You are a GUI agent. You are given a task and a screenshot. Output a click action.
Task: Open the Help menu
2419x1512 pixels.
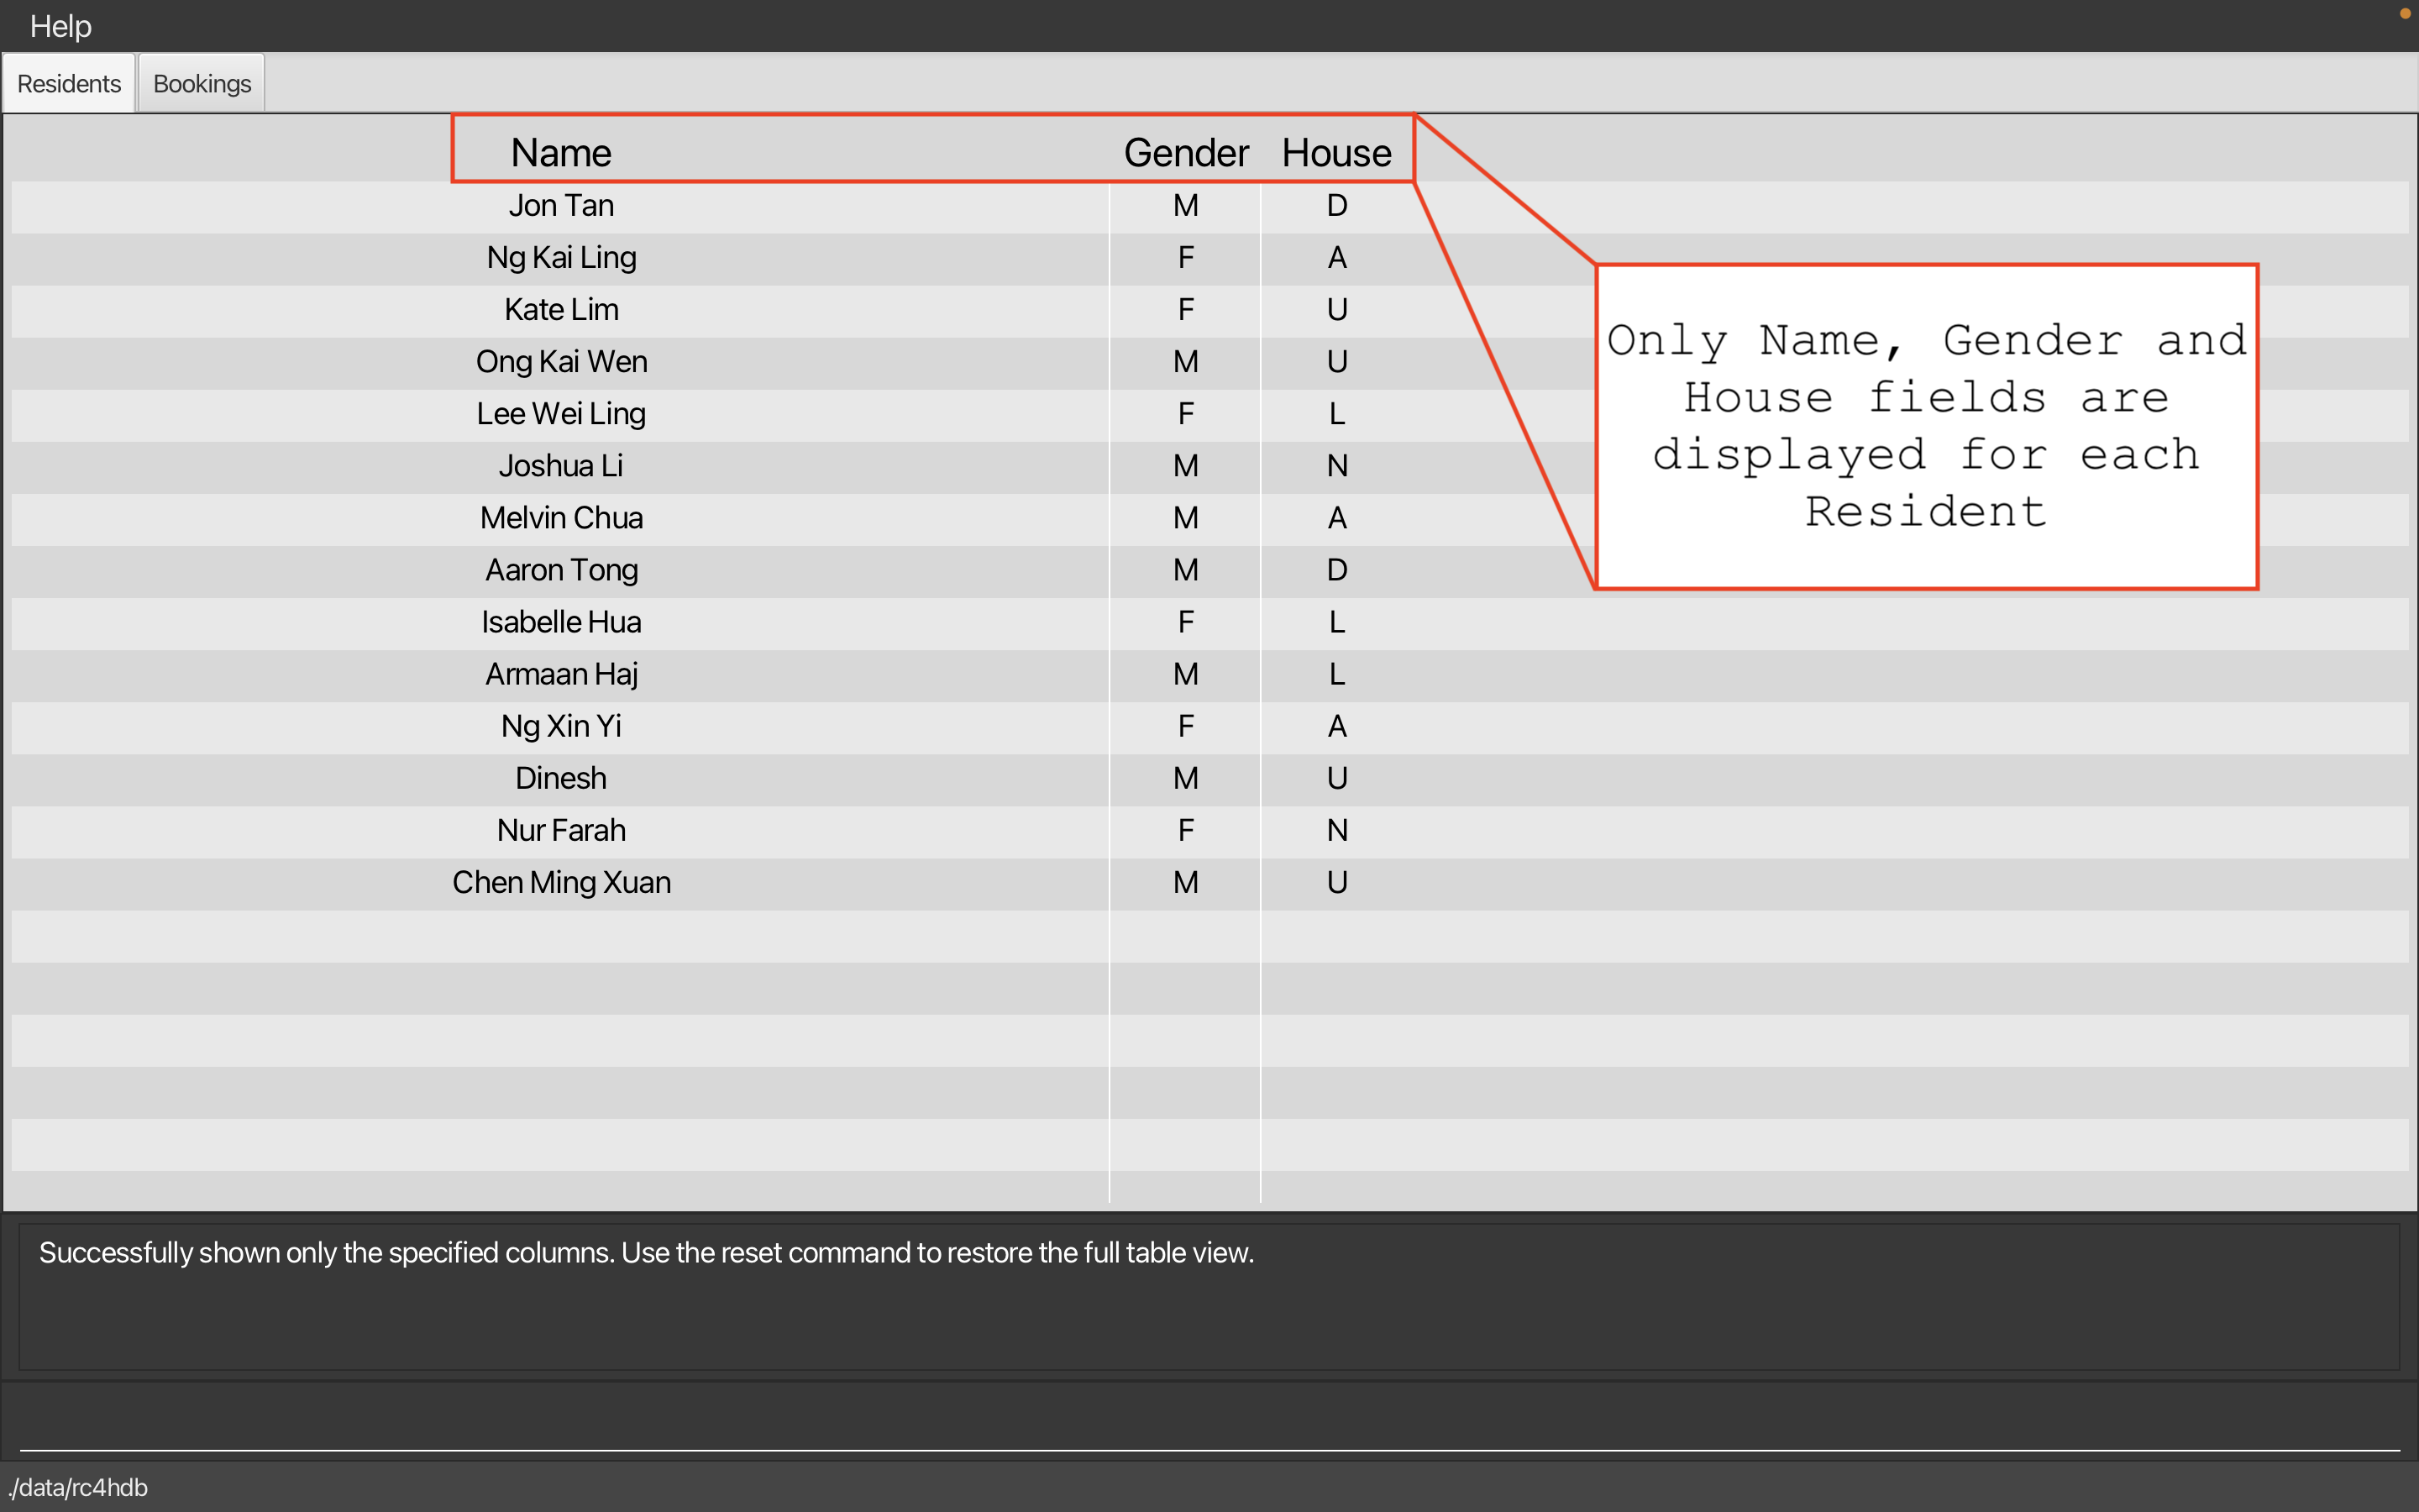tap(60, 26)
